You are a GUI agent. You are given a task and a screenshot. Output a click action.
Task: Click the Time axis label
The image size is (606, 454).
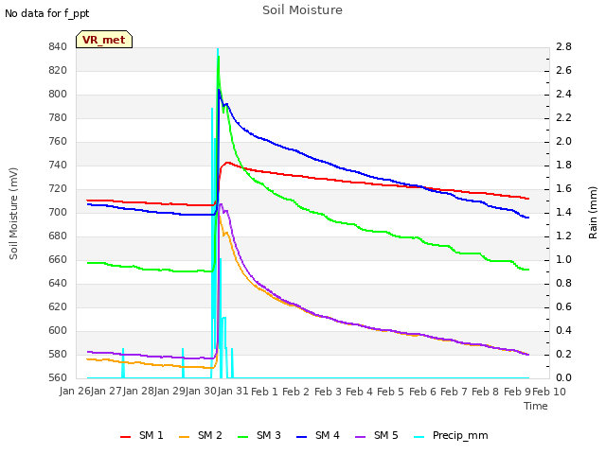click(536, 406)
